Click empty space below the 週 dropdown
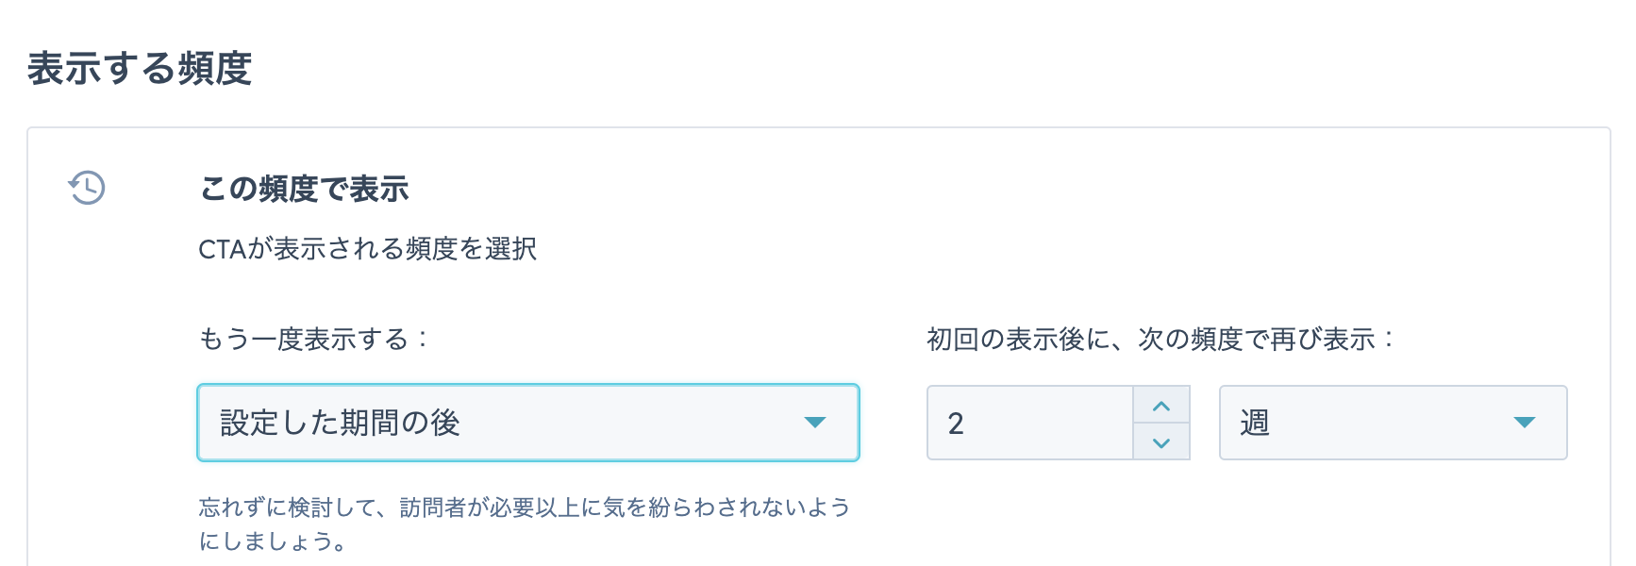The width and height of the screenshot is (1636, 566). click(1393, 514)
